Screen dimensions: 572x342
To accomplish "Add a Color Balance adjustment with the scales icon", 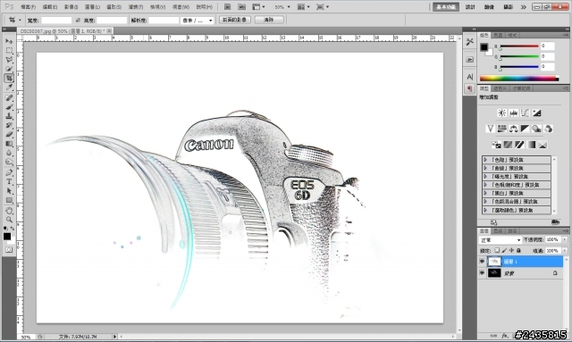I will click(513, 129).
